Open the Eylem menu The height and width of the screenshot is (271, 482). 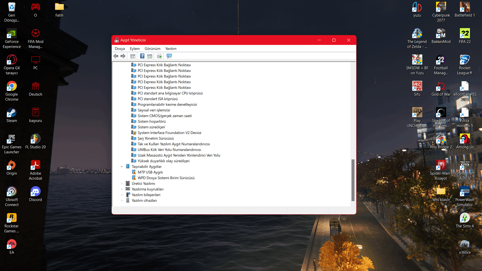point(135,49)
